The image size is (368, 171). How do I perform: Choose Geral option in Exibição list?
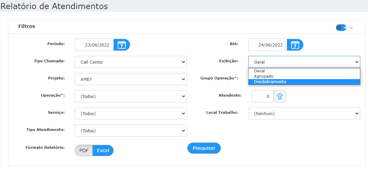(304, 71)
